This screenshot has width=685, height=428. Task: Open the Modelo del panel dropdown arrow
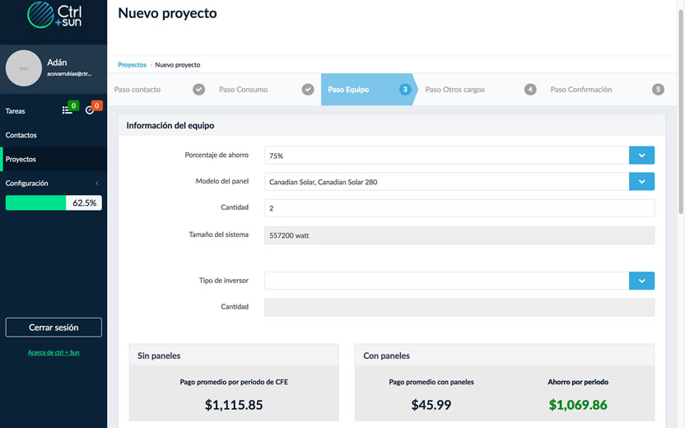pos(641,182)
